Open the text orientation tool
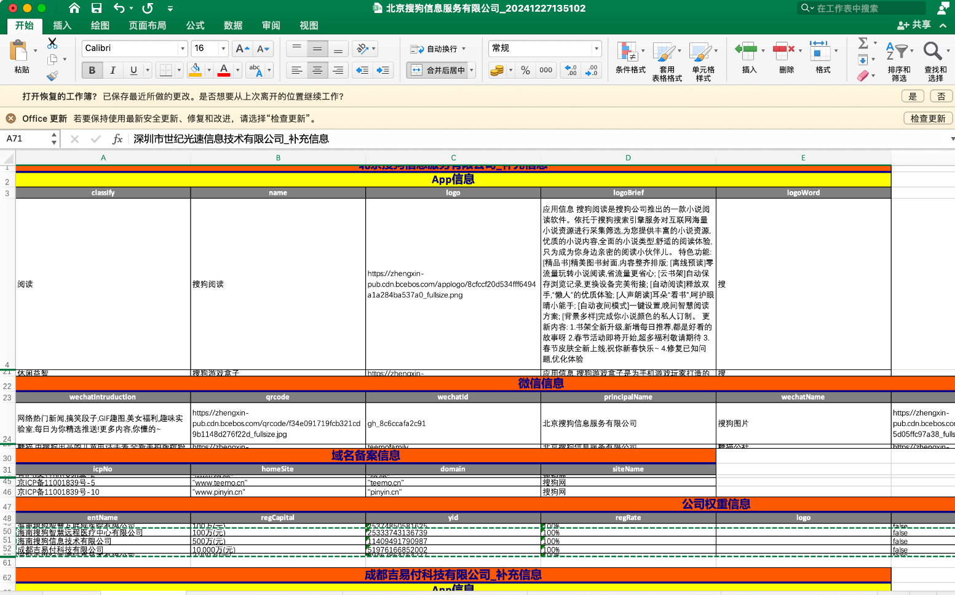Screen dimensions: 955x595 click(362, 49)
